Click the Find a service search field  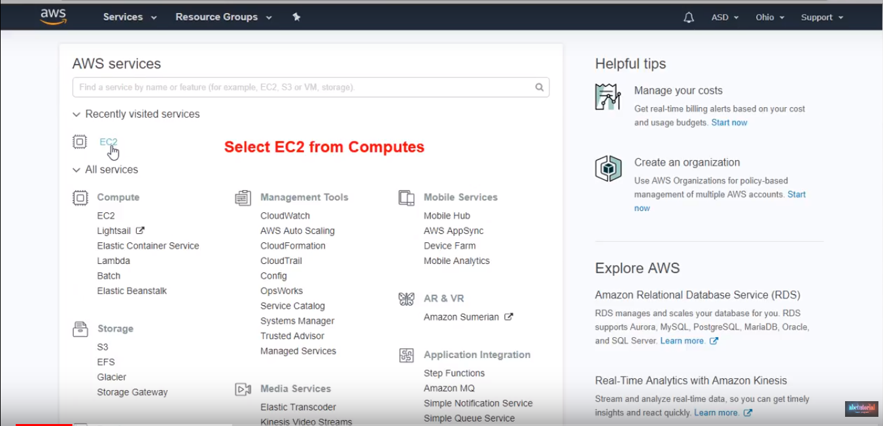pyautogui.click(x=311, y=87)
